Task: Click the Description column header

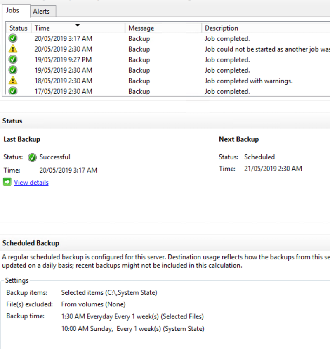Action: [266, 28]
